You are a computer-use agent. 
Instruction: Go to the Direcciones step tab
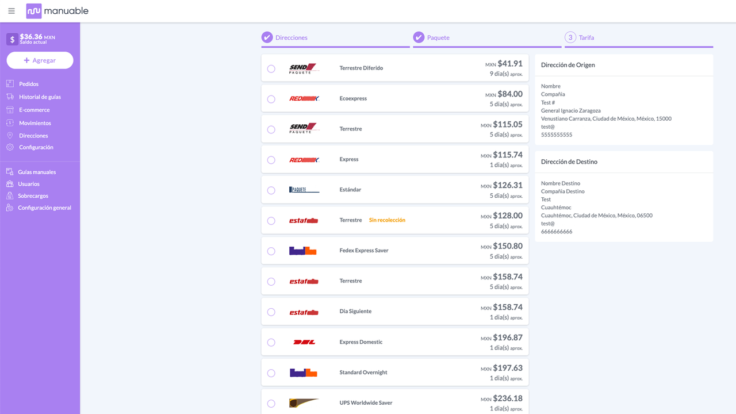(x=335, y=38)
